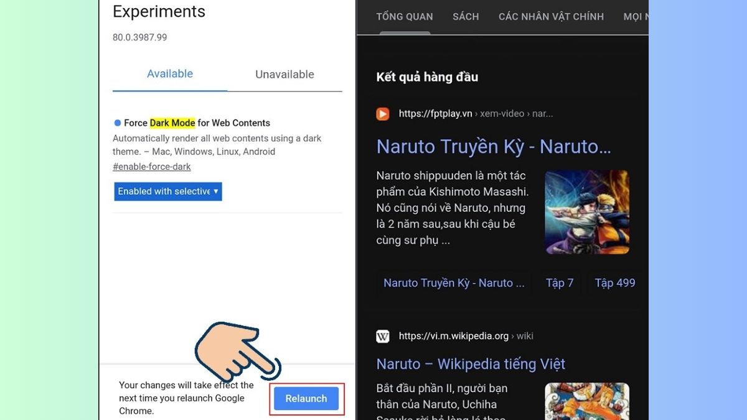This screenshot has height=420, width=747.
Task: Select the CÁC NHÂN VẬT CHÍNH tab
Action: 551,17
